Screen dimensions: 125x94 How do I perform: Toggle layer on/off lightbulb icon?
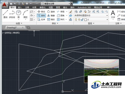click(x=76, y=20)
